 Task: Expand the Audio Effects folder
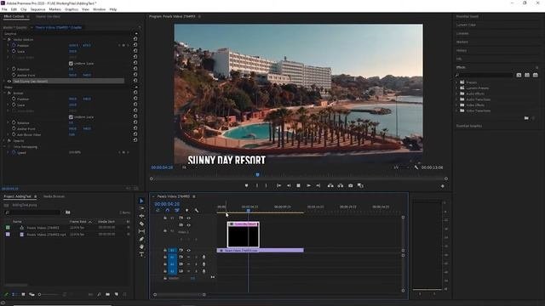coord(457,93)
